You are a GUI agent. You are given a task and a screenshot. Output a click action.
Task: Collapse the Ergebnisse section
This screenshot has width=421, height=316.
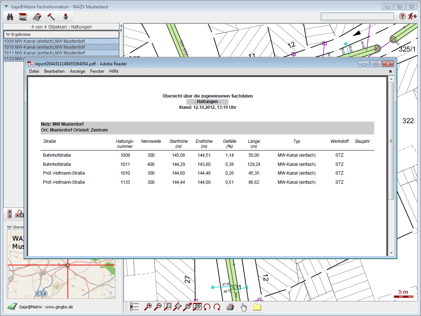[x=8, y=34]
